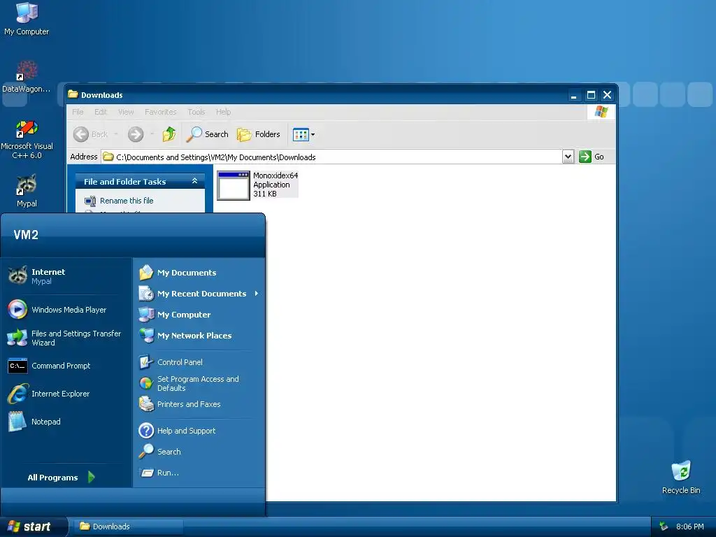
Task: Launch Command Prompt from Start menu
Action: 66,366
